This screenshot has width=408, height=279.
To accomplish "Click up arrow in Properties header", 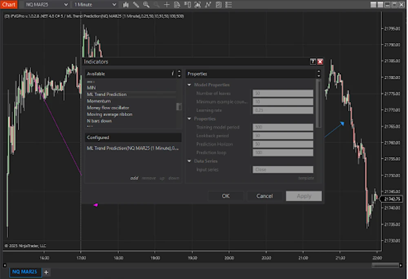I will tap(319, 71).
